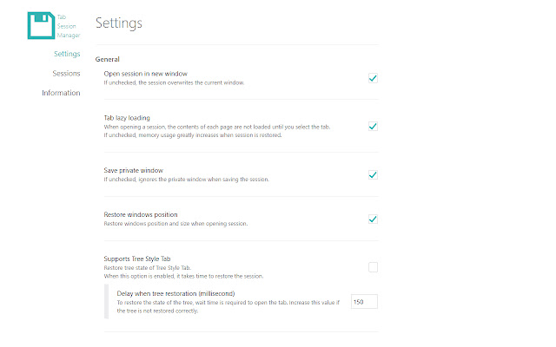556x347 pixels.
Task: Click the 'Open session in new window' label text
Action: (x=151, y=74)
